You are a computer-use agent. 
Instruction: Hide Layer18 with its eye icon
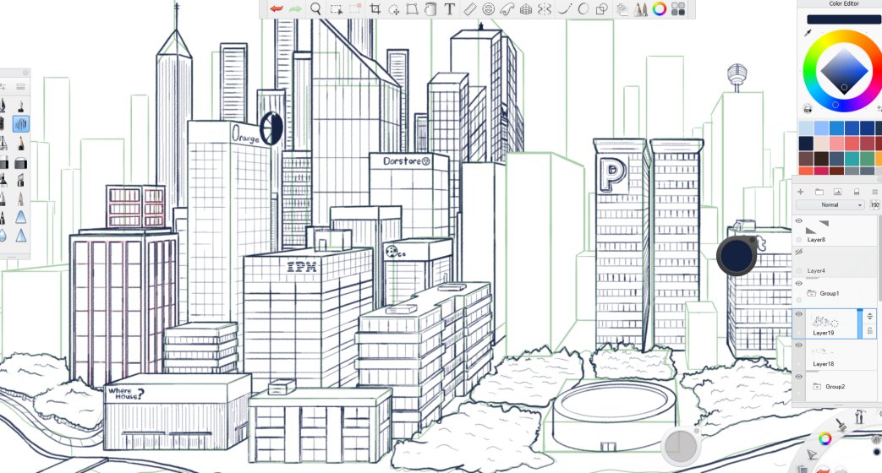pyautogui.click(x=799, y=345)
